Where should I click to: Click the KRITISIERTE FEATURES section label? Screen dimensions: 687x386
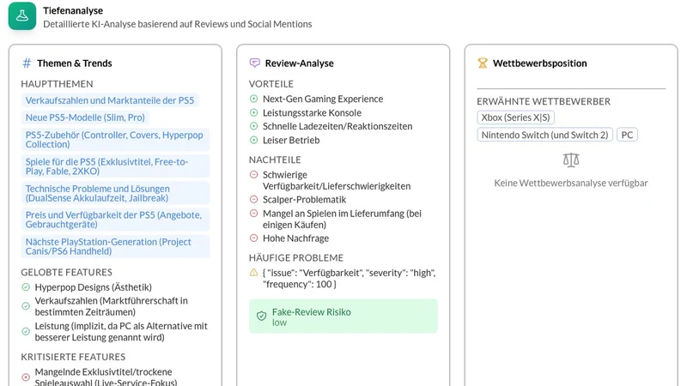(73, 357)
